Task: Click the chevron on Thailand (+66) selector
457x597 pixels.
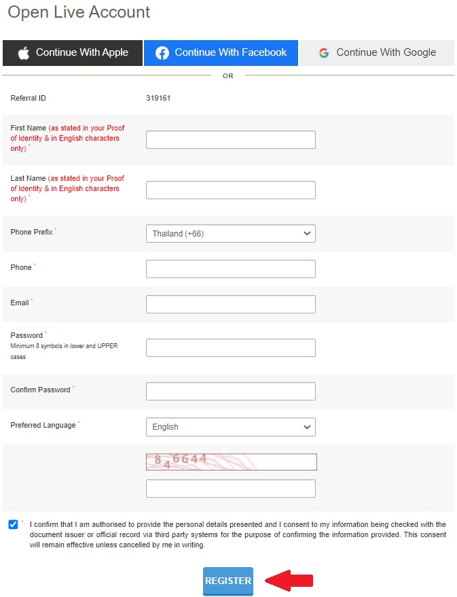Action: tap(307, 233)
